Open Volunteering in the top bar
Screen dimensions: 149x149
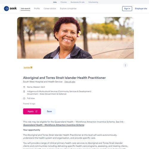[93, 2]
